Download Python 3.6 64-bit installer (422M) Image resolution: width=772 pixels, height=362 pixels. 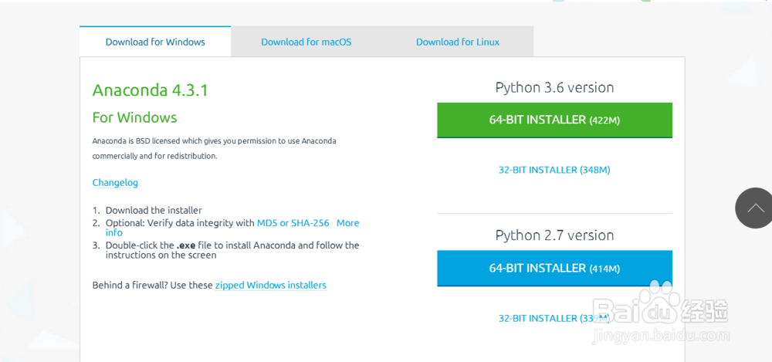[x=554, y=120]
